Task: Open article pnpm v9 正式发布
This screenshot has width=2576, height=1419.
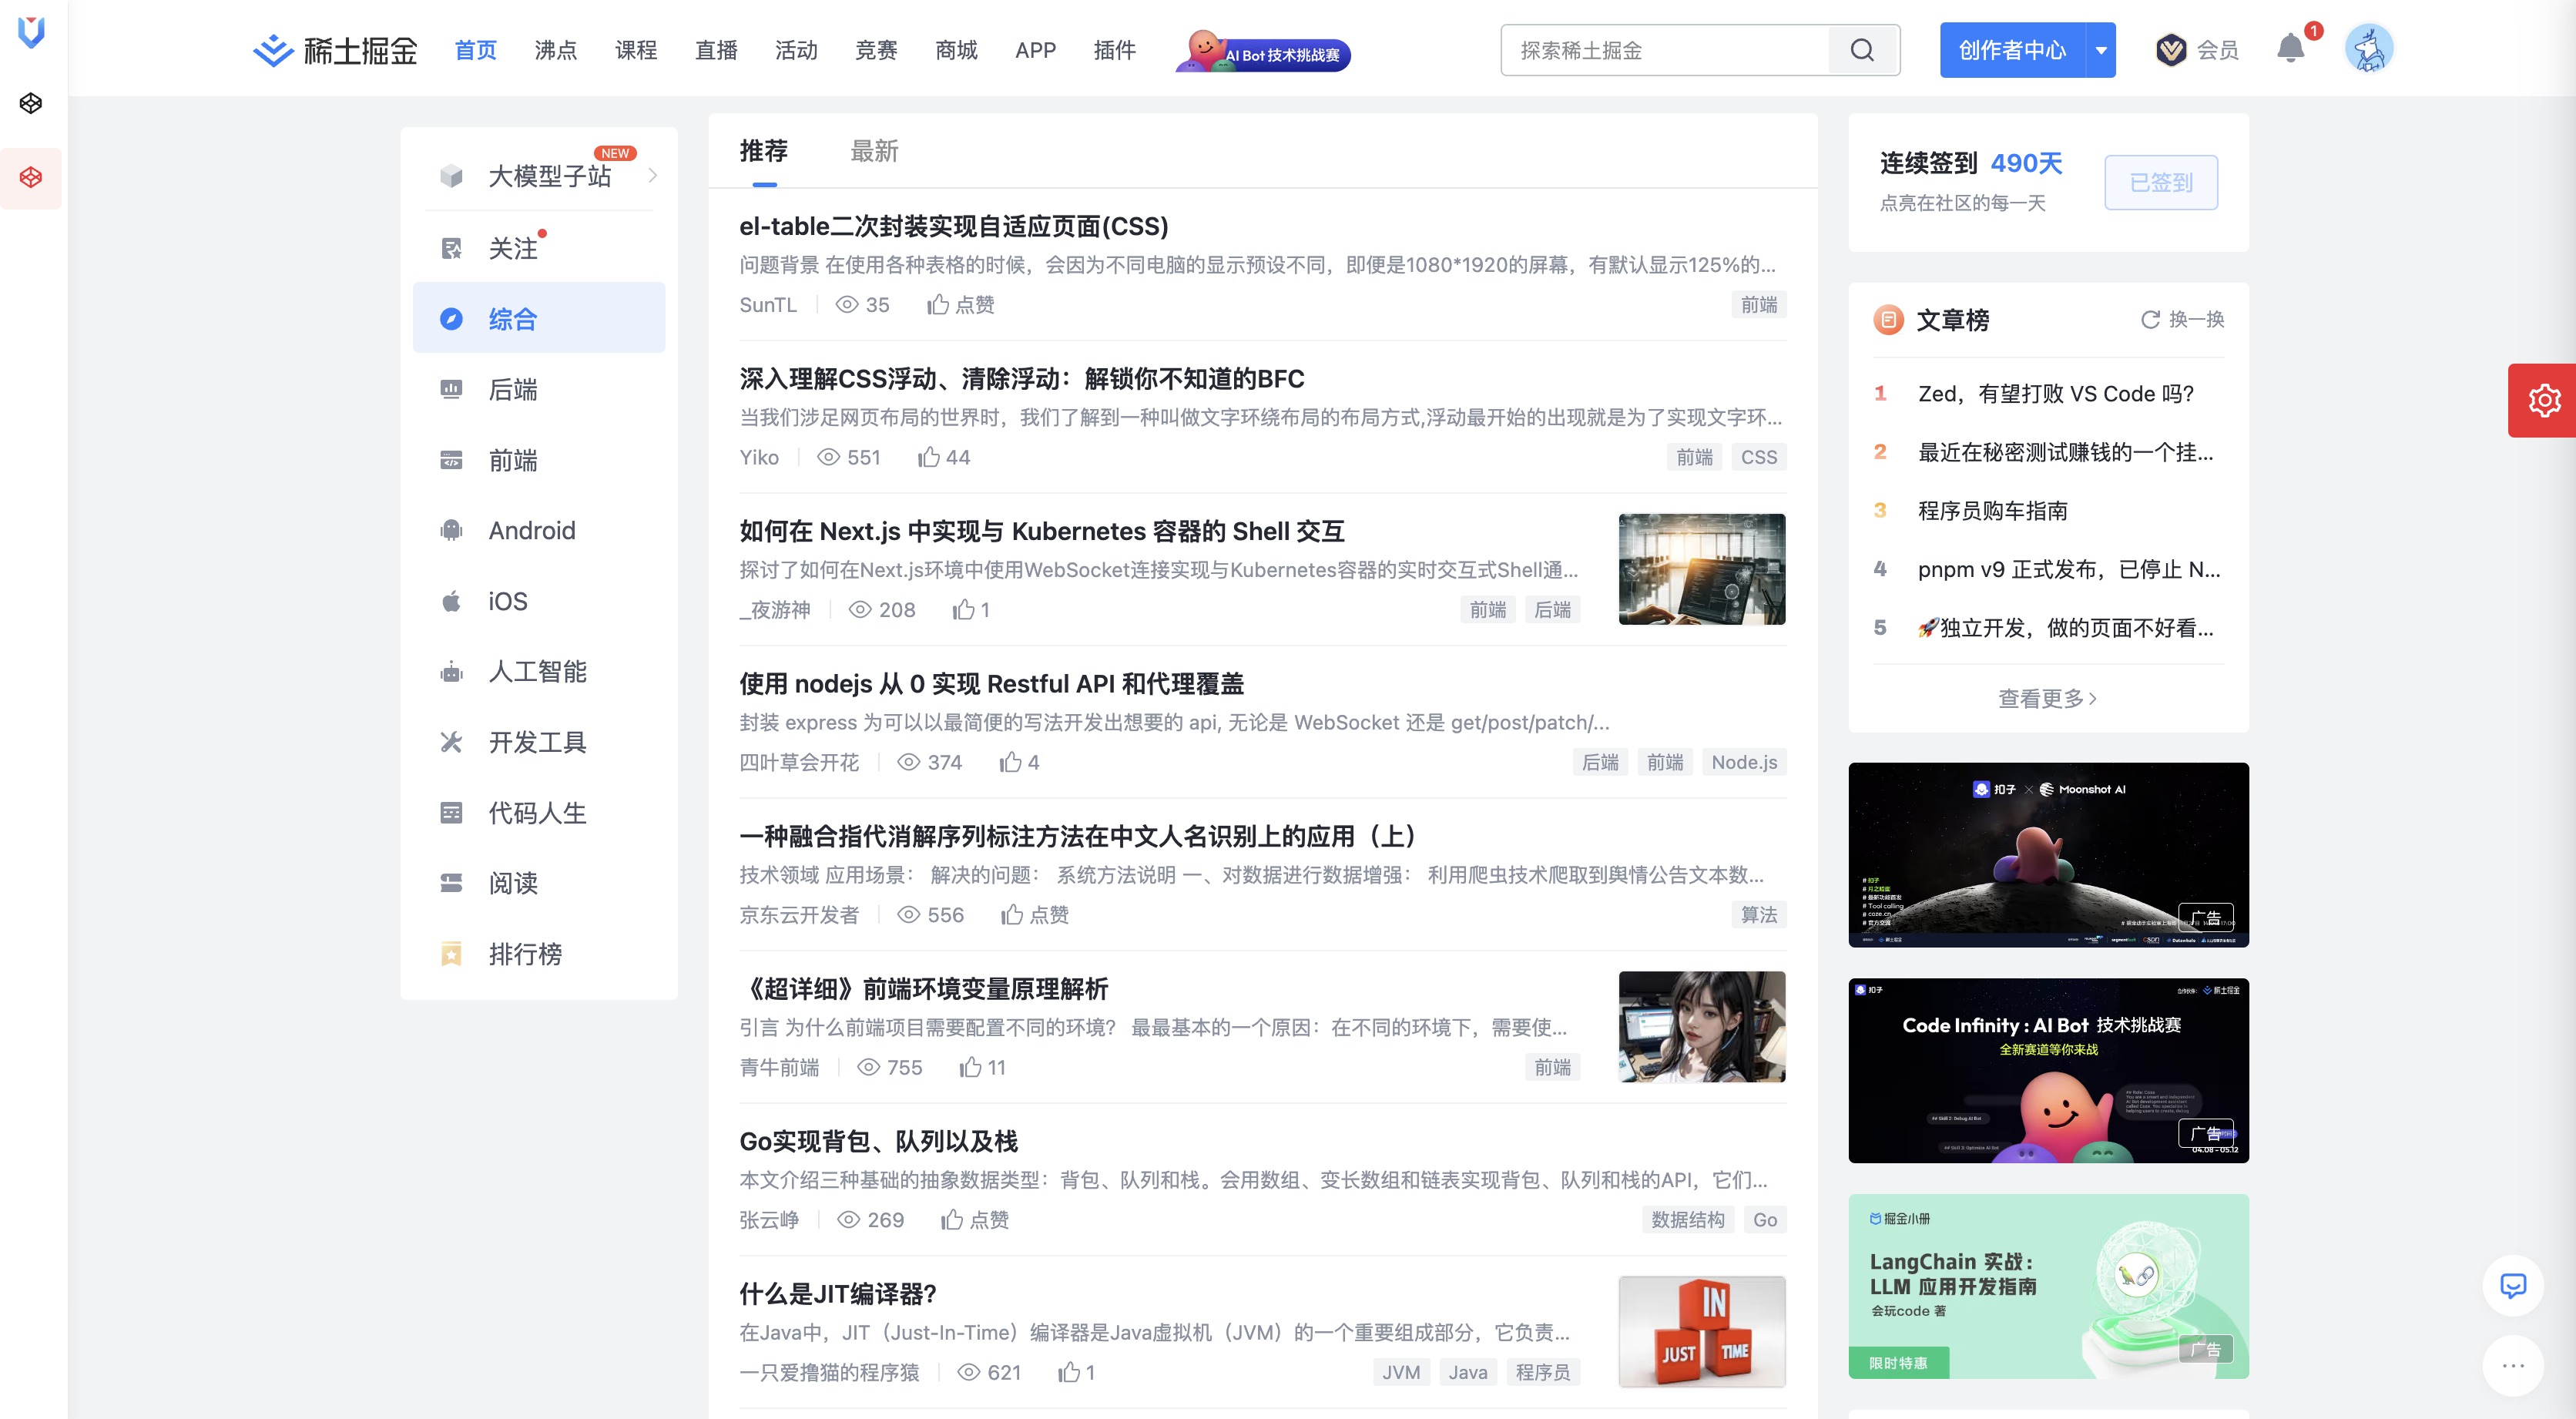Action: click(2068, 569)
